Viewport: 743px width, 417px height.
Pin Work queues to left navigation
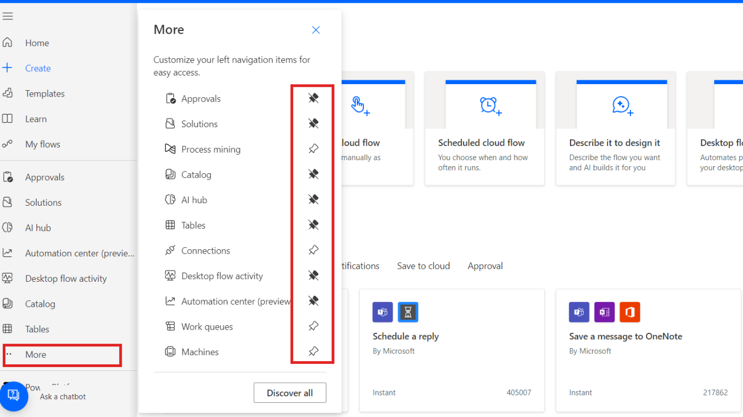point(313,326)
